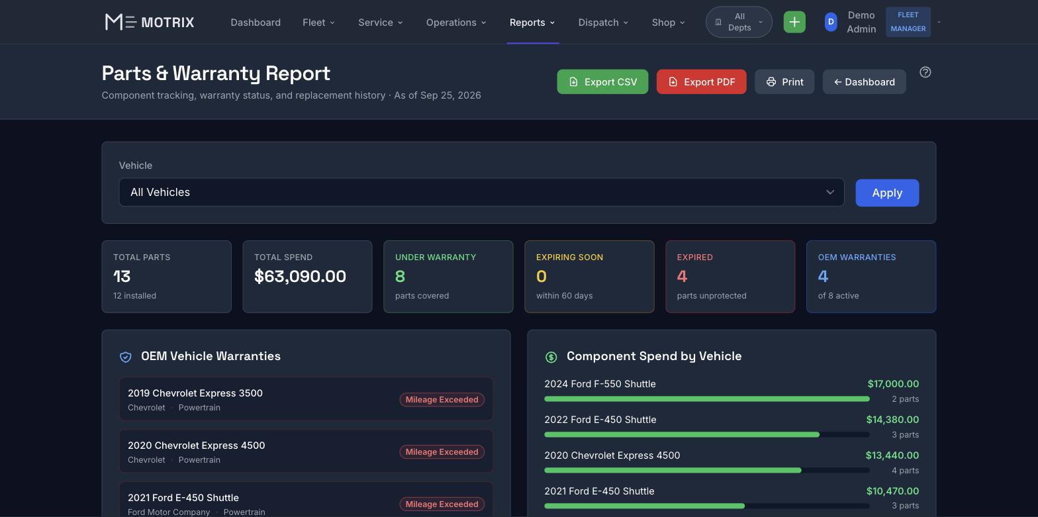Expand the Reports menu
The height and width of the screenshot is (517, 1038).
532,22
